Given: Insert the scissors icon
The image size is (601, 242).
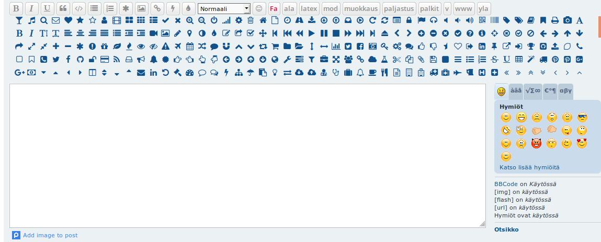Looking at the screenshot, I should pyautogui.click(x=396, y=59).
